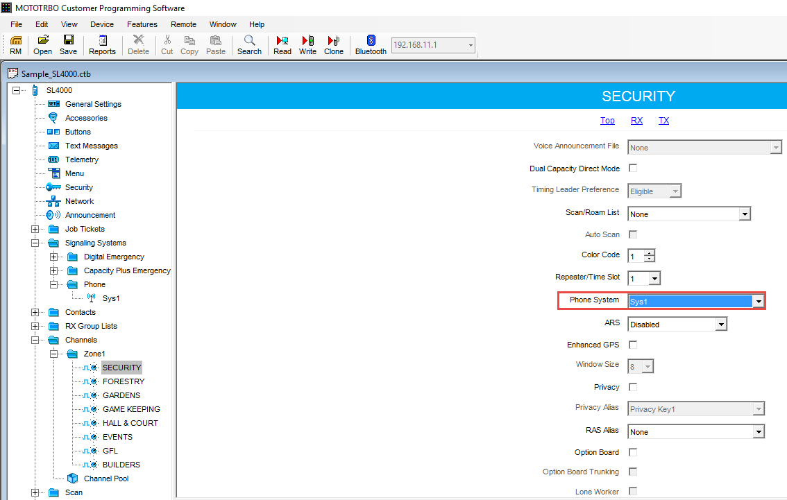Select Channel Pool in tree
The height and width of the screenshot is (500, 787).
(x=106, y=479)
